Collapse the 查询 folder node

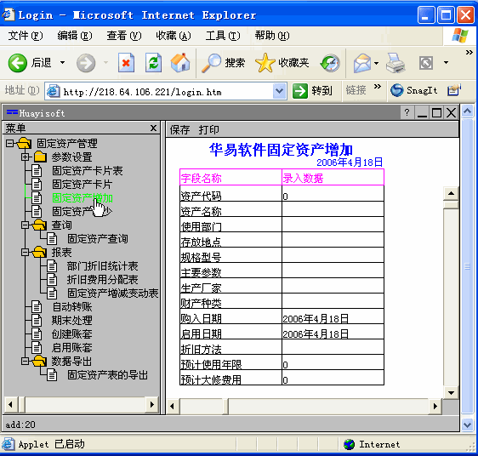pos(26,225)
